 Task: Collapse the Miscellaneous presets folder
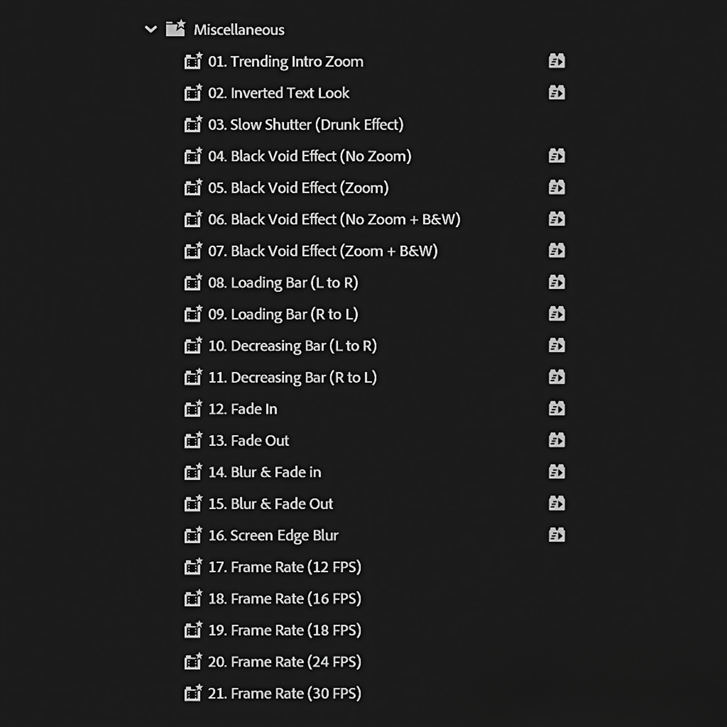coord(150,29)
